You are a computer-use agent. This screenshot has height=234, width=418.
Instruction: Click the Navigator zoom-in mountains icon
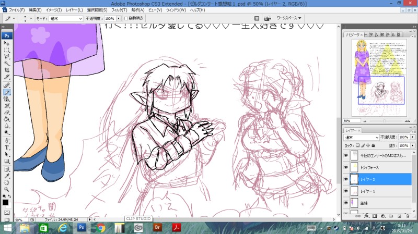[x=408, y=121]
